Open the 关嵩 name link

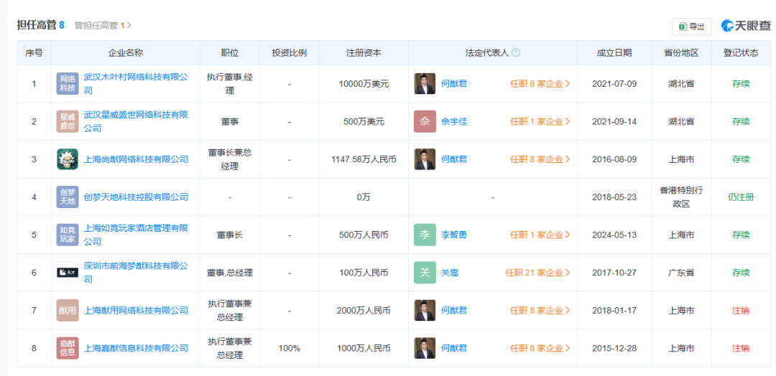pyautogui.click(x=449, y=273)
